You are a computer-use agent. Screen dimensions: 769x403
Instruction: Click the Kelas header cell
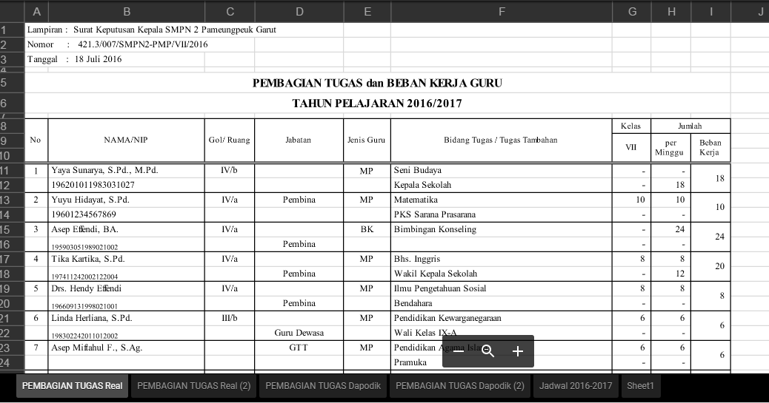pos(631,126)
